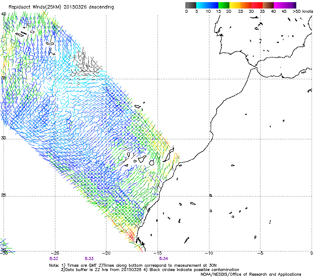The height and width of the screenshot is (277, 315).
Task: Click the longitude label '-5'
Action: [261, 253]
